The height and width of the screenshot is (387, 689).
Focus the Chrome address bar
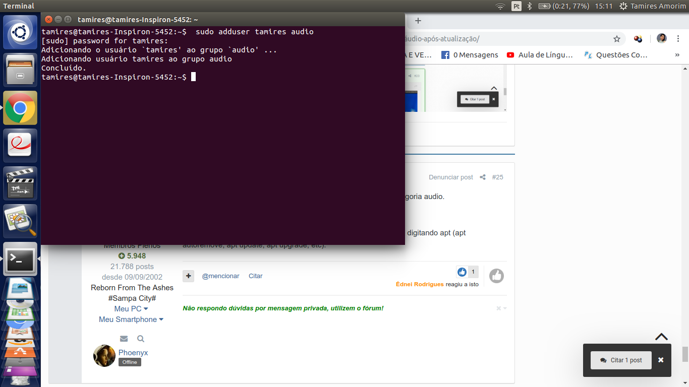(504, 39)
